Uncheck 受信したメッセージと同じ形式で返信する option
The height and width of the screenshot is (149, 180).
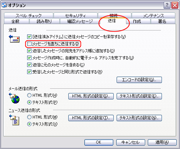point(29,72)
